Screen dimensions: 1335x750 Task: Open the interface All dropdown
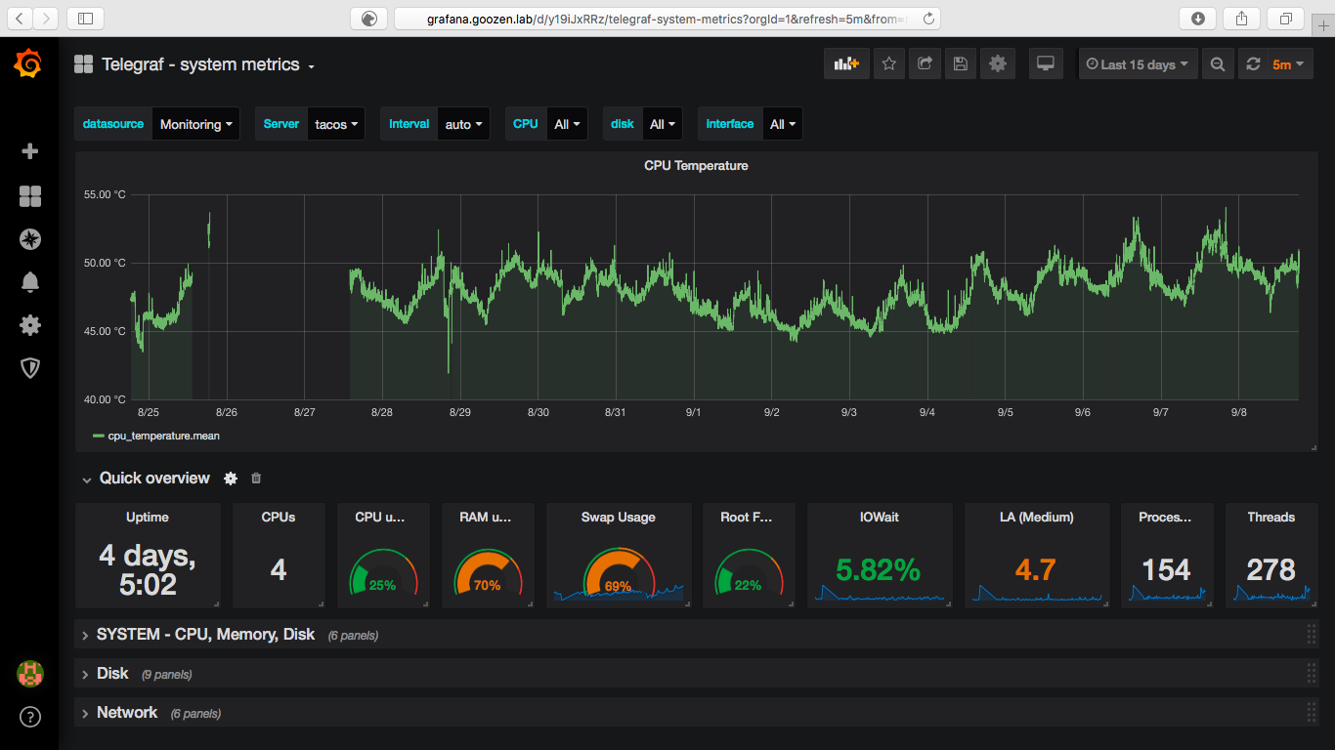[x=783, y=124]
